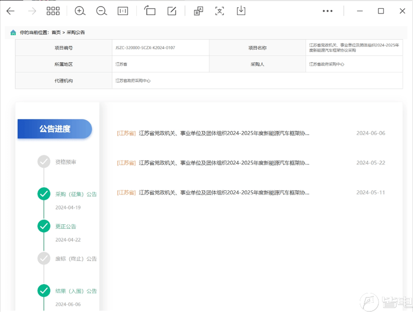Click the 公告进度 header button
The width and height of the screenshot is (413, 312).
pos(55,129)
